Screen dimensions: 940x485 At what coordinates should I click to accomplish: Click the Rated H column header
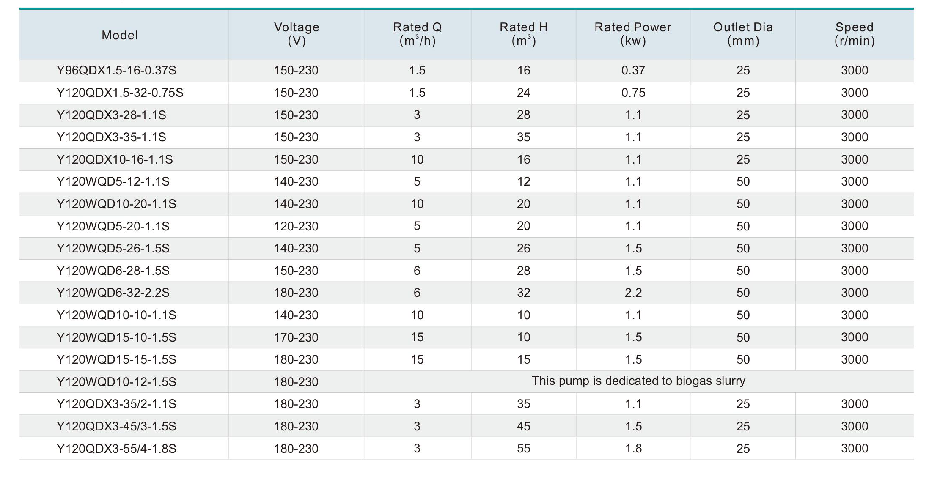click(523, 34)
